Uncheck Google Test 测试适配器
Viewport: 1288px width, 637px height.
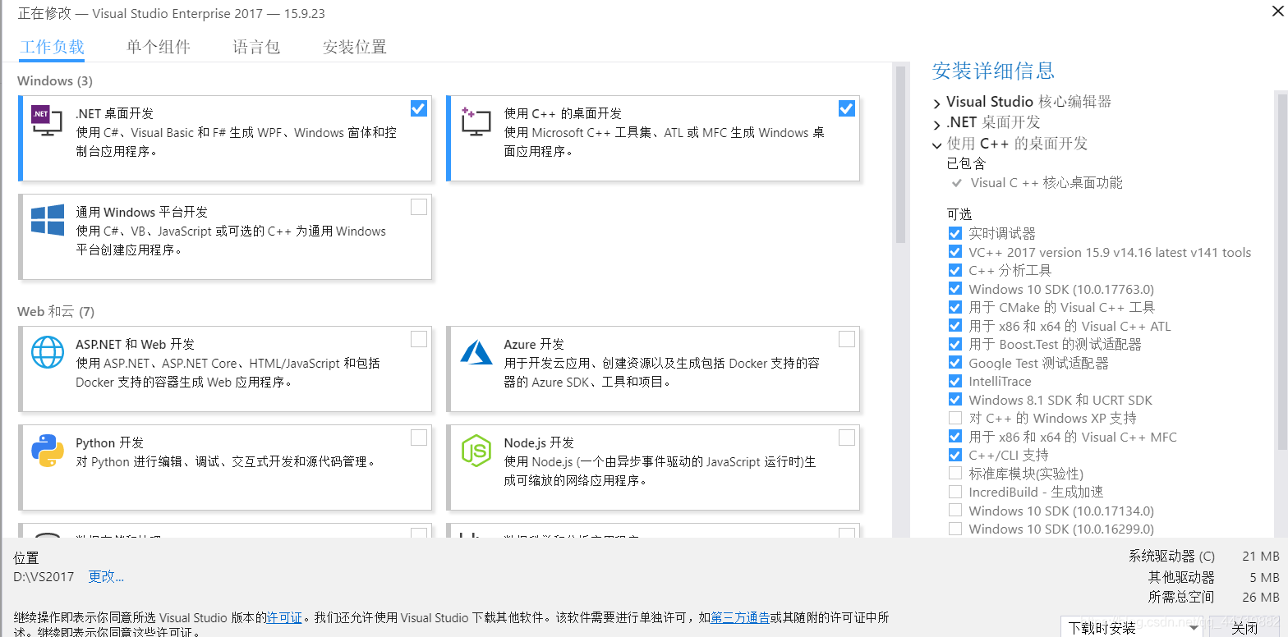[954, 363]
